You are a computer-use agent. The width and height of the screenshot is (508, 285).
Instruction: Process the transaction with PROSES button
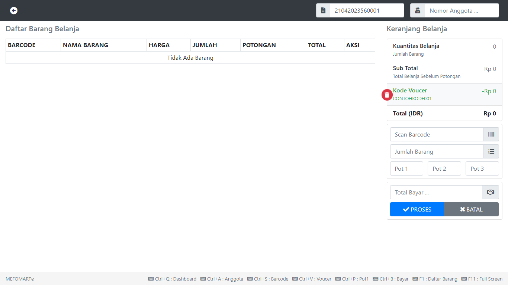417,209
